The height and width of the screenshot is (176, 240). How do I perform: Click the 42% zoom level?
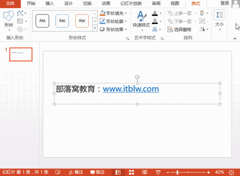[x=219, y=172]
